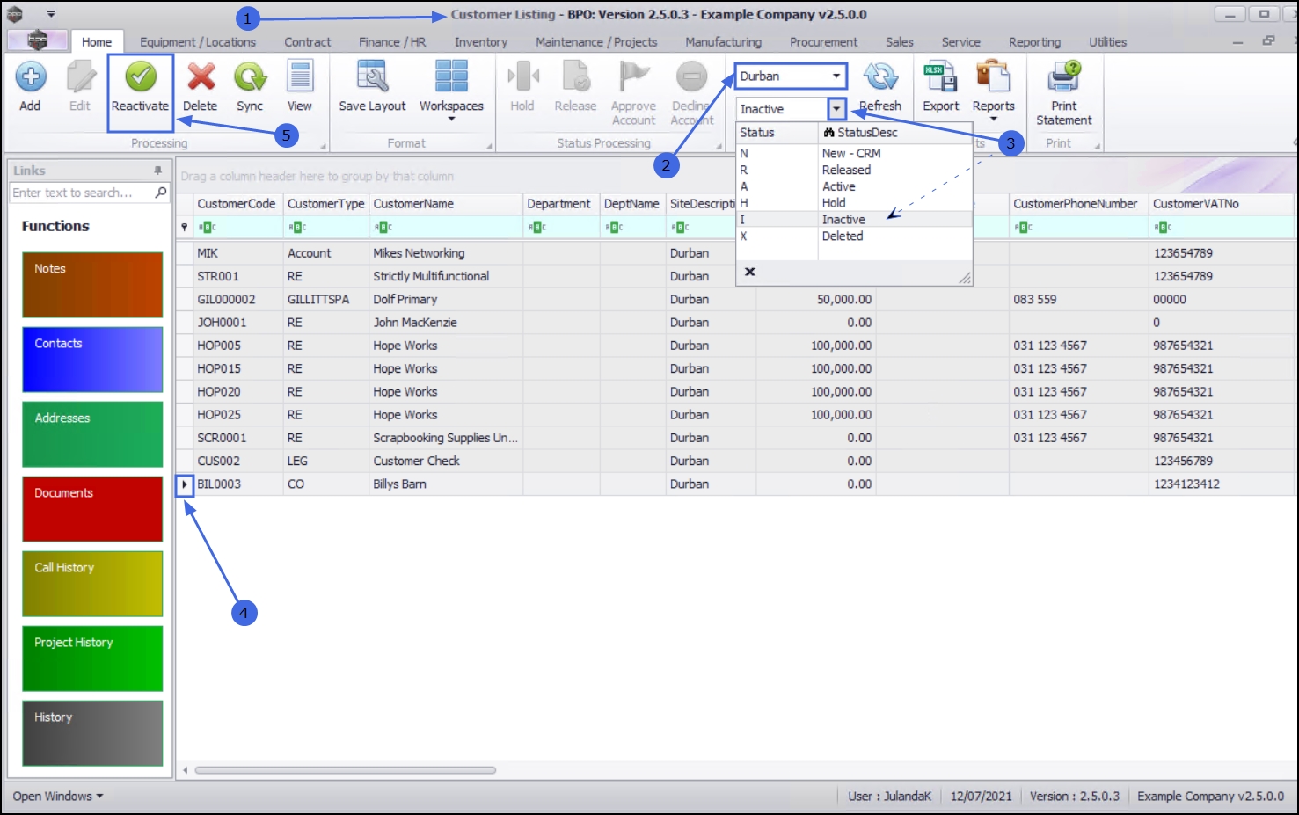Click the filter icon under CustomerVATNo column
Screen dimensions: 1299x815
click(x=1164, y=227)
